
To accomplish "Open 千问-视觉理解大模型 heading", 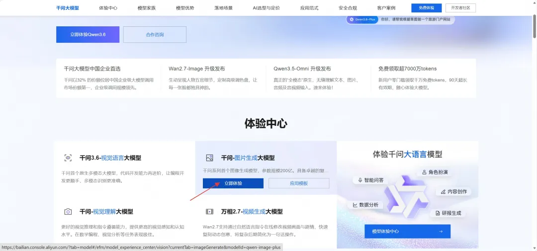I will click(106, 212).
